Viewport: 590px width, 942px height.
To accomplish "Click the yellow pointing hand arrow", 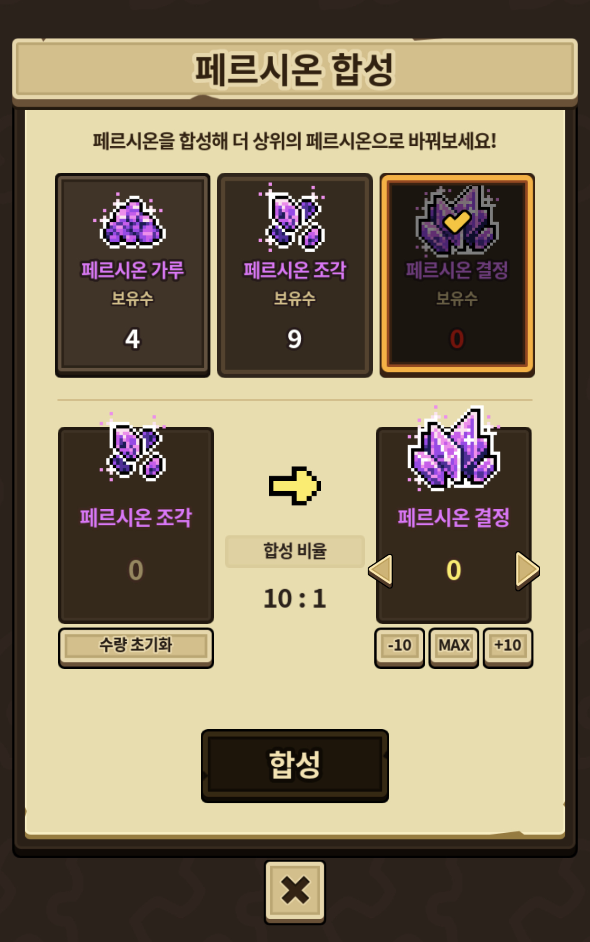I will tap(295, 485).
